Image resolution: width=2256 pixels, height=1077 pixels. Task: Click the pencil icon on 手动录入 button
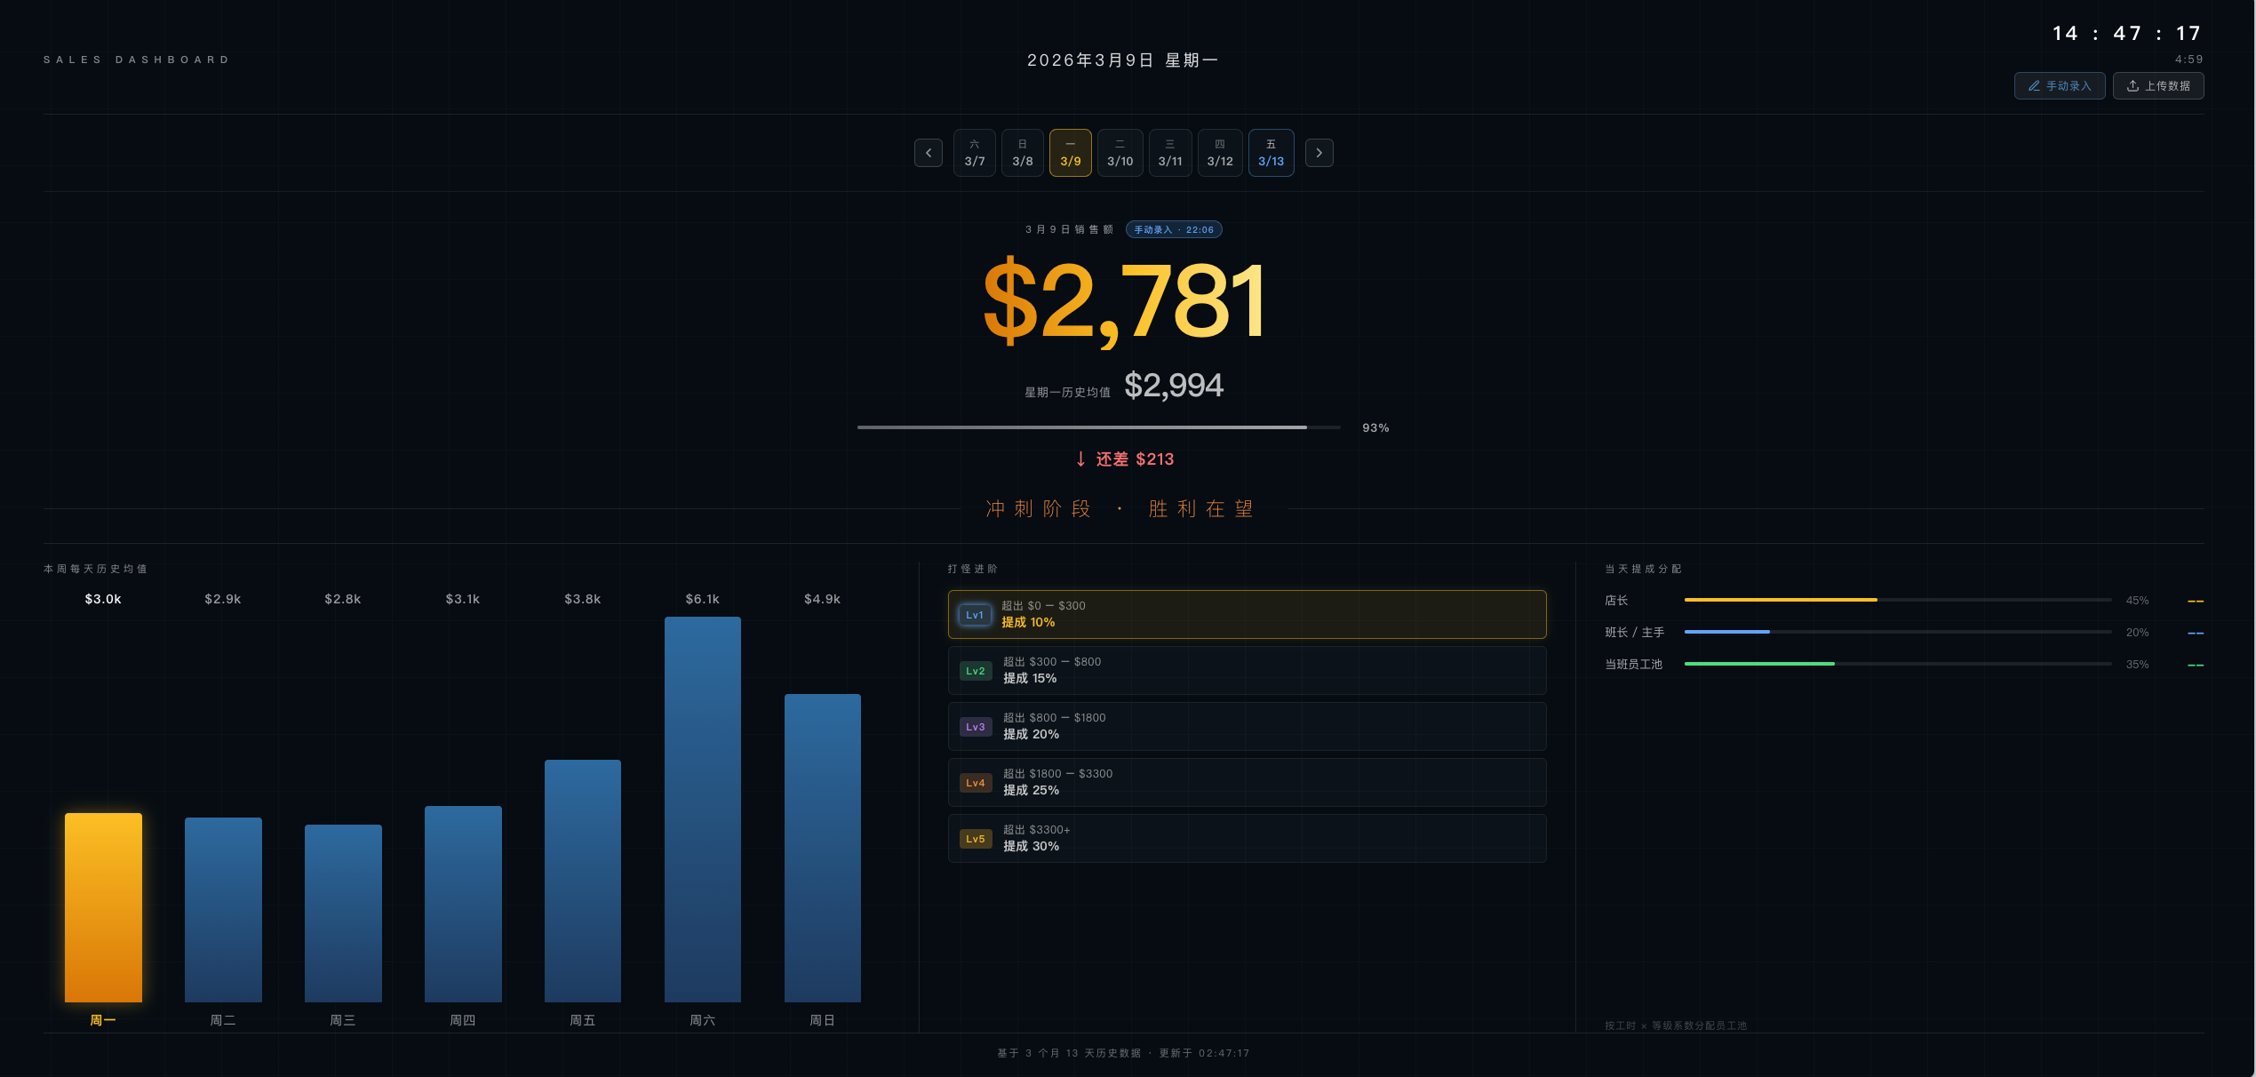2035,85
